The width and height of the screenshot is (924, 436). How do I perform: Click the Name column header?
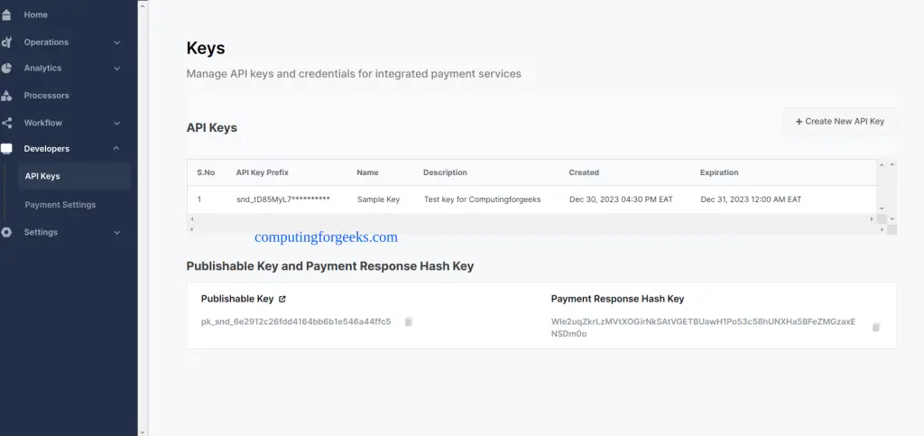(x=368, y=172)
